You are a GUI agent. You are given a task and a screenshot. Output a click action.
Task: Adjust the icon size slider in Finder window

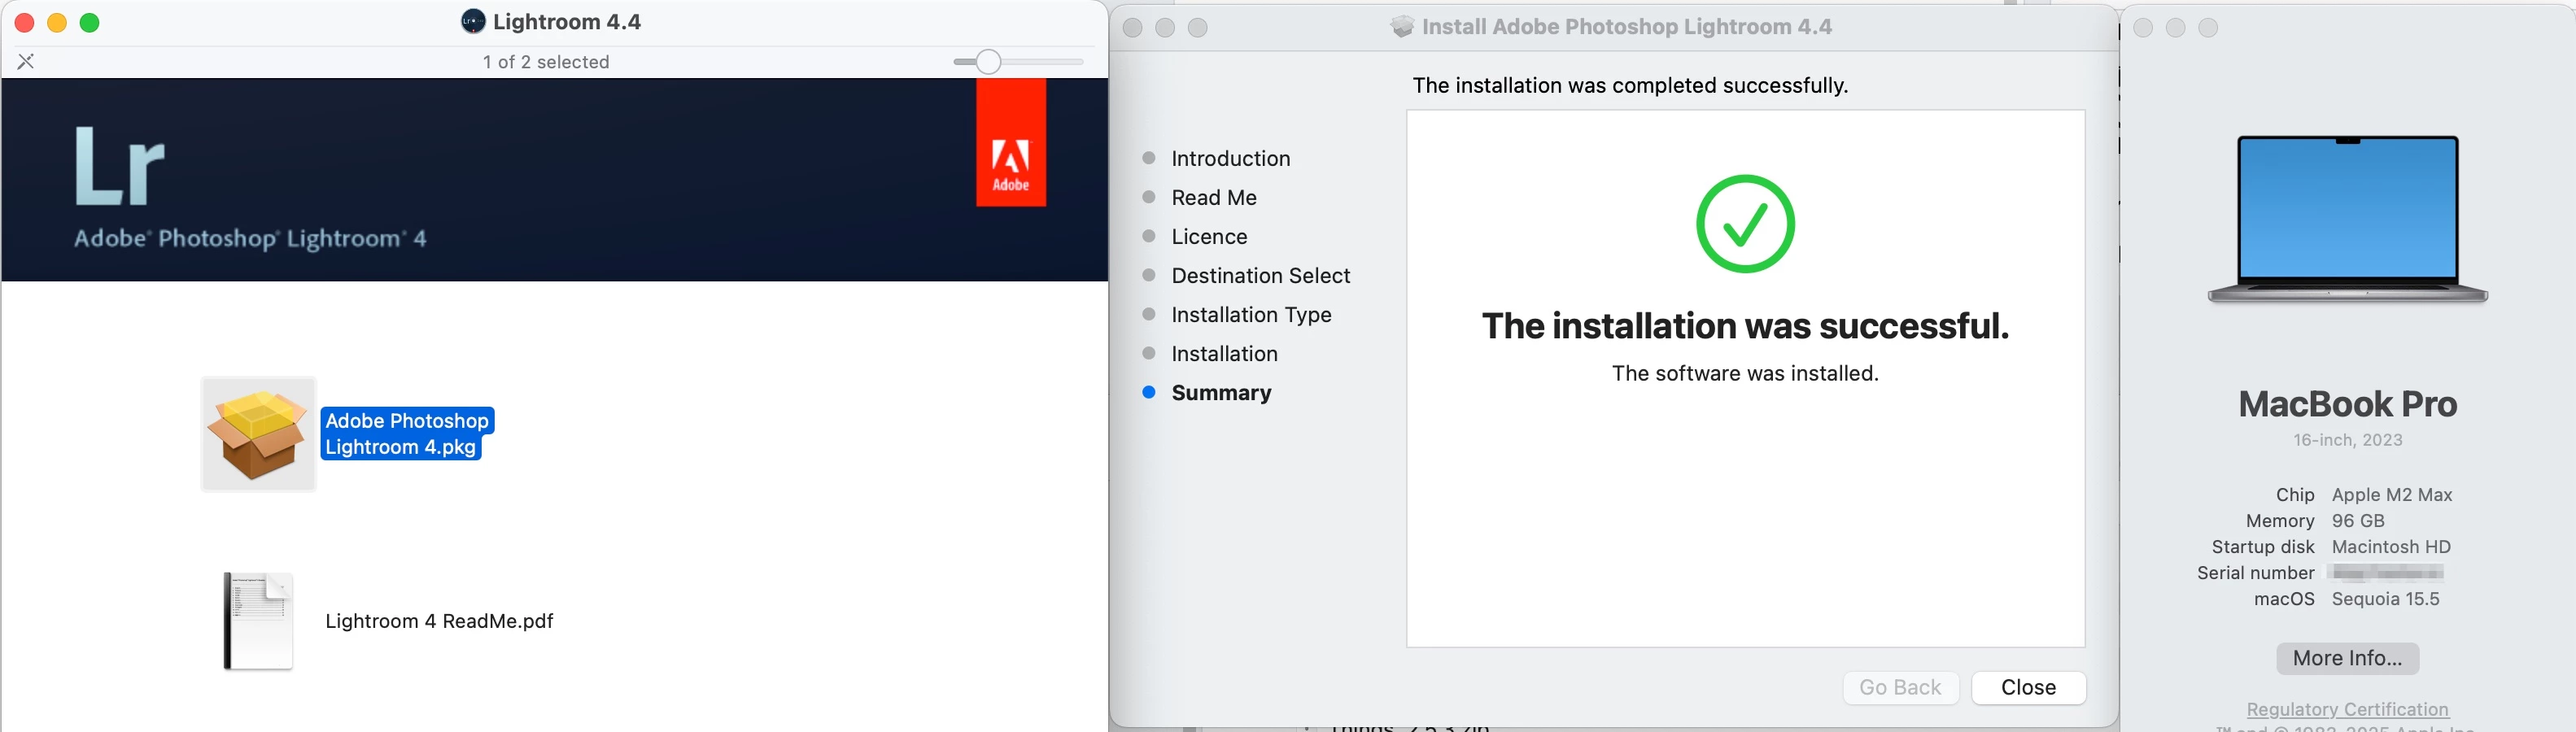pos(1018,62)
